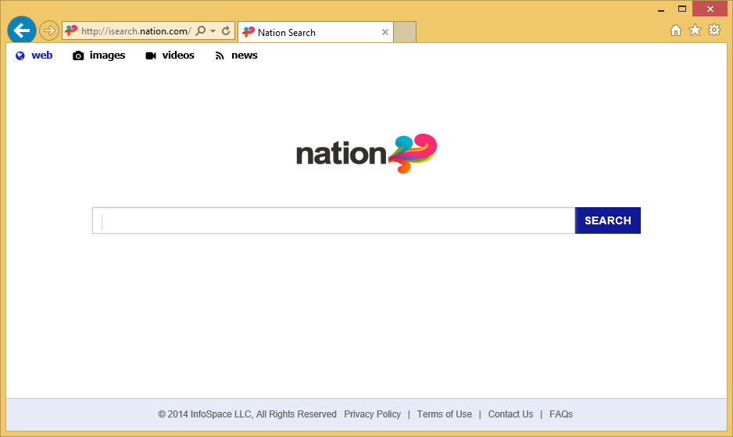
Task: Open the address bar autocomplete dropdown arrow
Action: click(213, 31)
